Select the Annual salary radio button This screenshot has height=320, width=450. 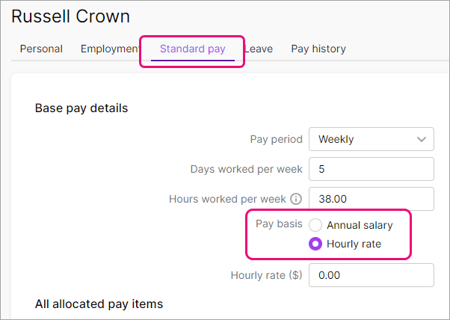click(315, 225)
